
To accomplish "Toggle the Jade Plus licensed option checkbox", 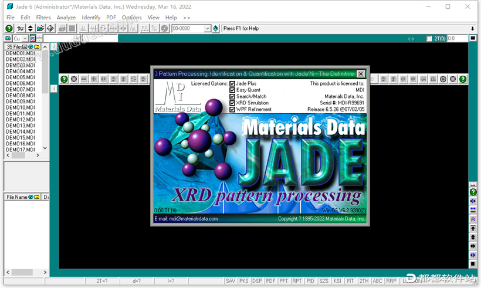I will tap(232, 83).
